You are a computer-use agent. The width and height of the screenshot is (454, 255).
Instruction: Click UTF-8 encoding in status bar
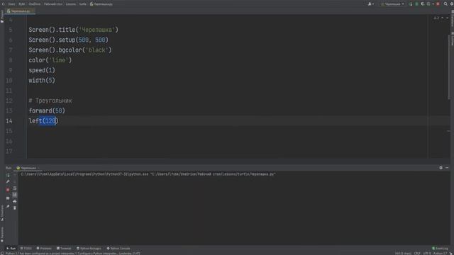(x=427, y=254)
